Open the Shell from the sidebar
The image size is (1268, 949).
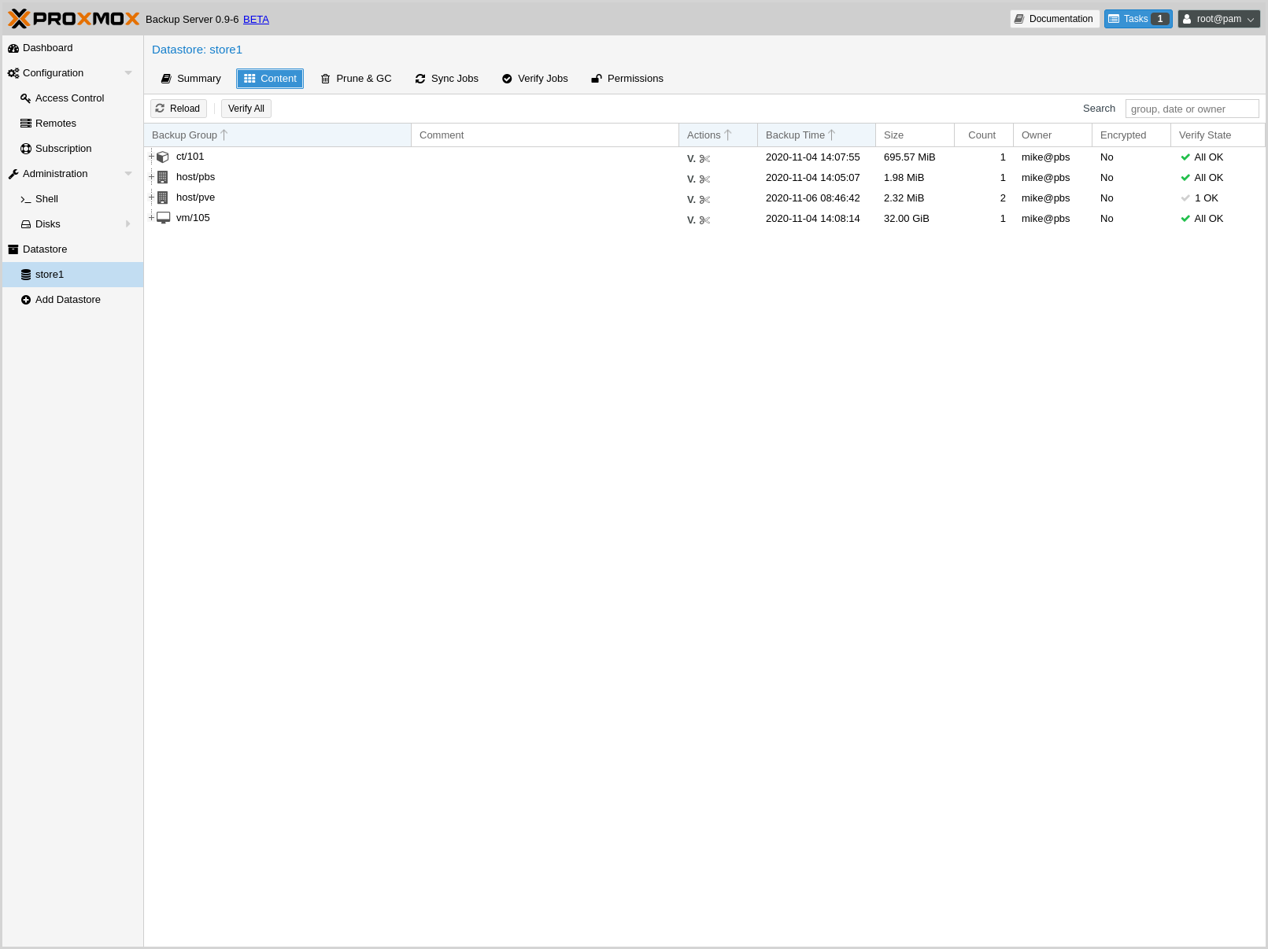click(x=46, y=199)
